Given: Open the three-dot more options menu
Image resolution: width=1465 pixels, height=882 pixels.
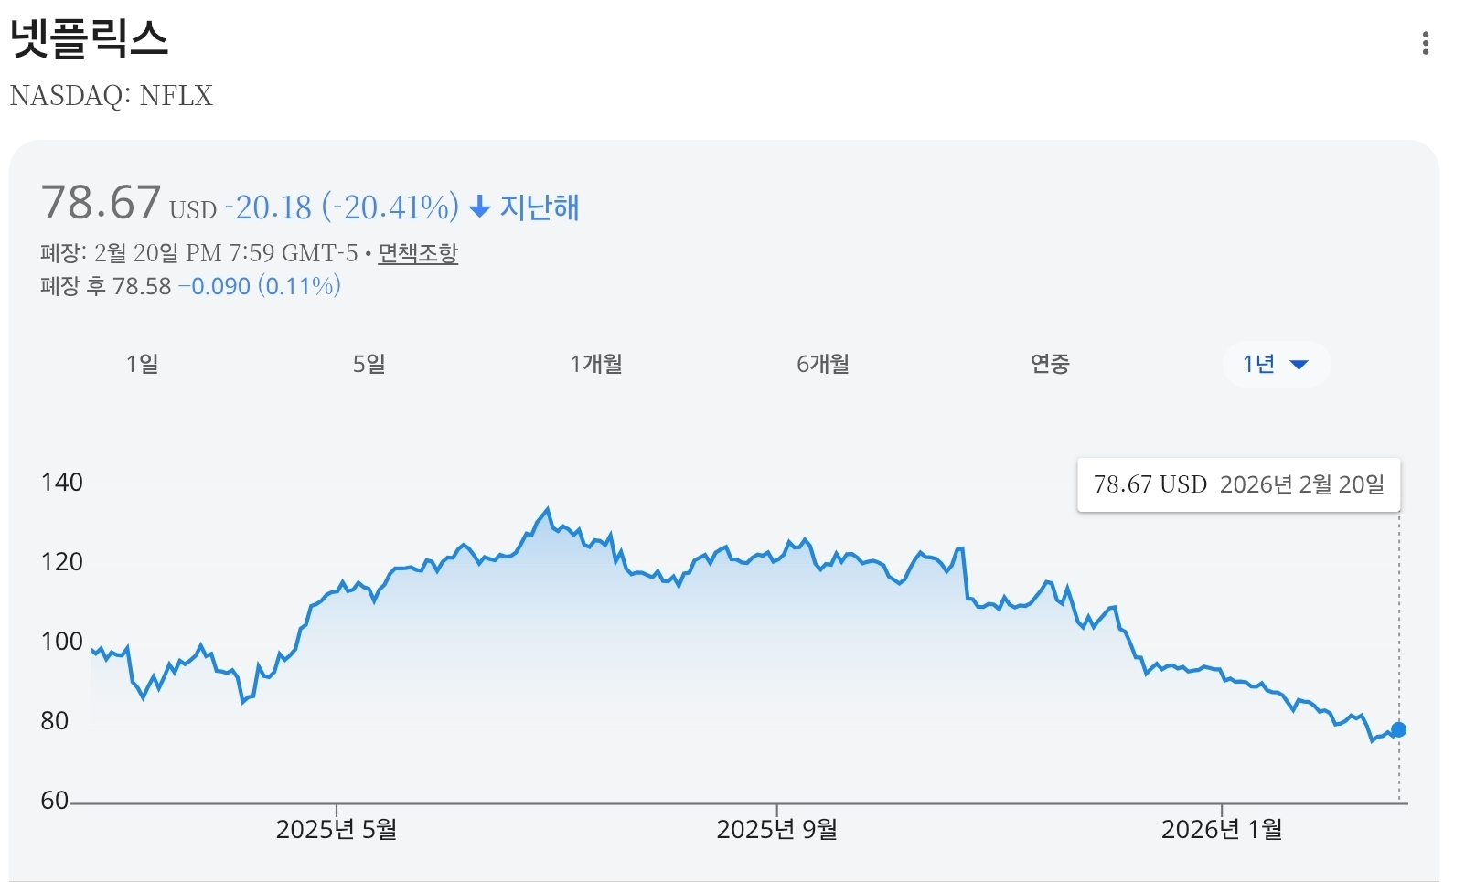Looking at the screenshot, I should (1425, 43).
